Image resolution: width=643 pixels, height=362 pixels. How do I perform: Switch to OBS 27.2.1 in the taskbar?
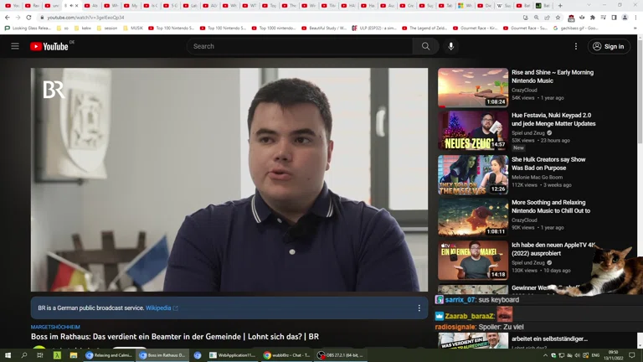[340, 355]
